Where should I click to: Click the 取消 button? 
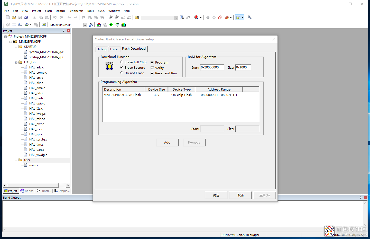point(240,195)
